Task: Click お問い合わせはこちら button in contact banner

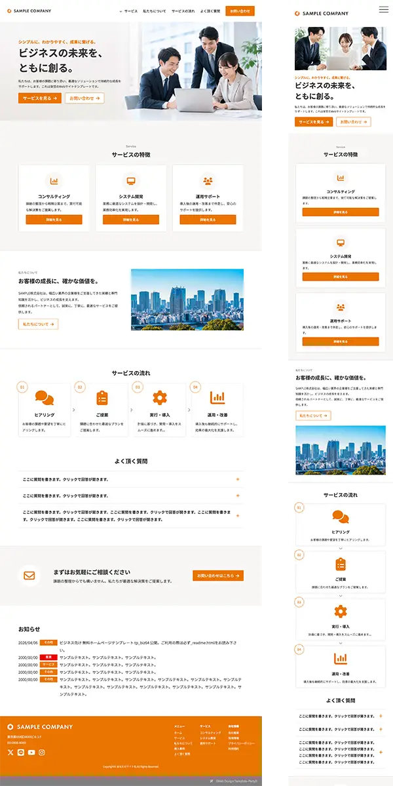Action: [x=217, y=576]
